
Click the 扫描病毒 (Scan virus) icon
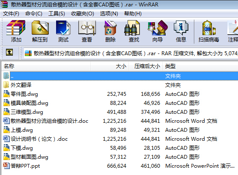[x=209, y=28]
